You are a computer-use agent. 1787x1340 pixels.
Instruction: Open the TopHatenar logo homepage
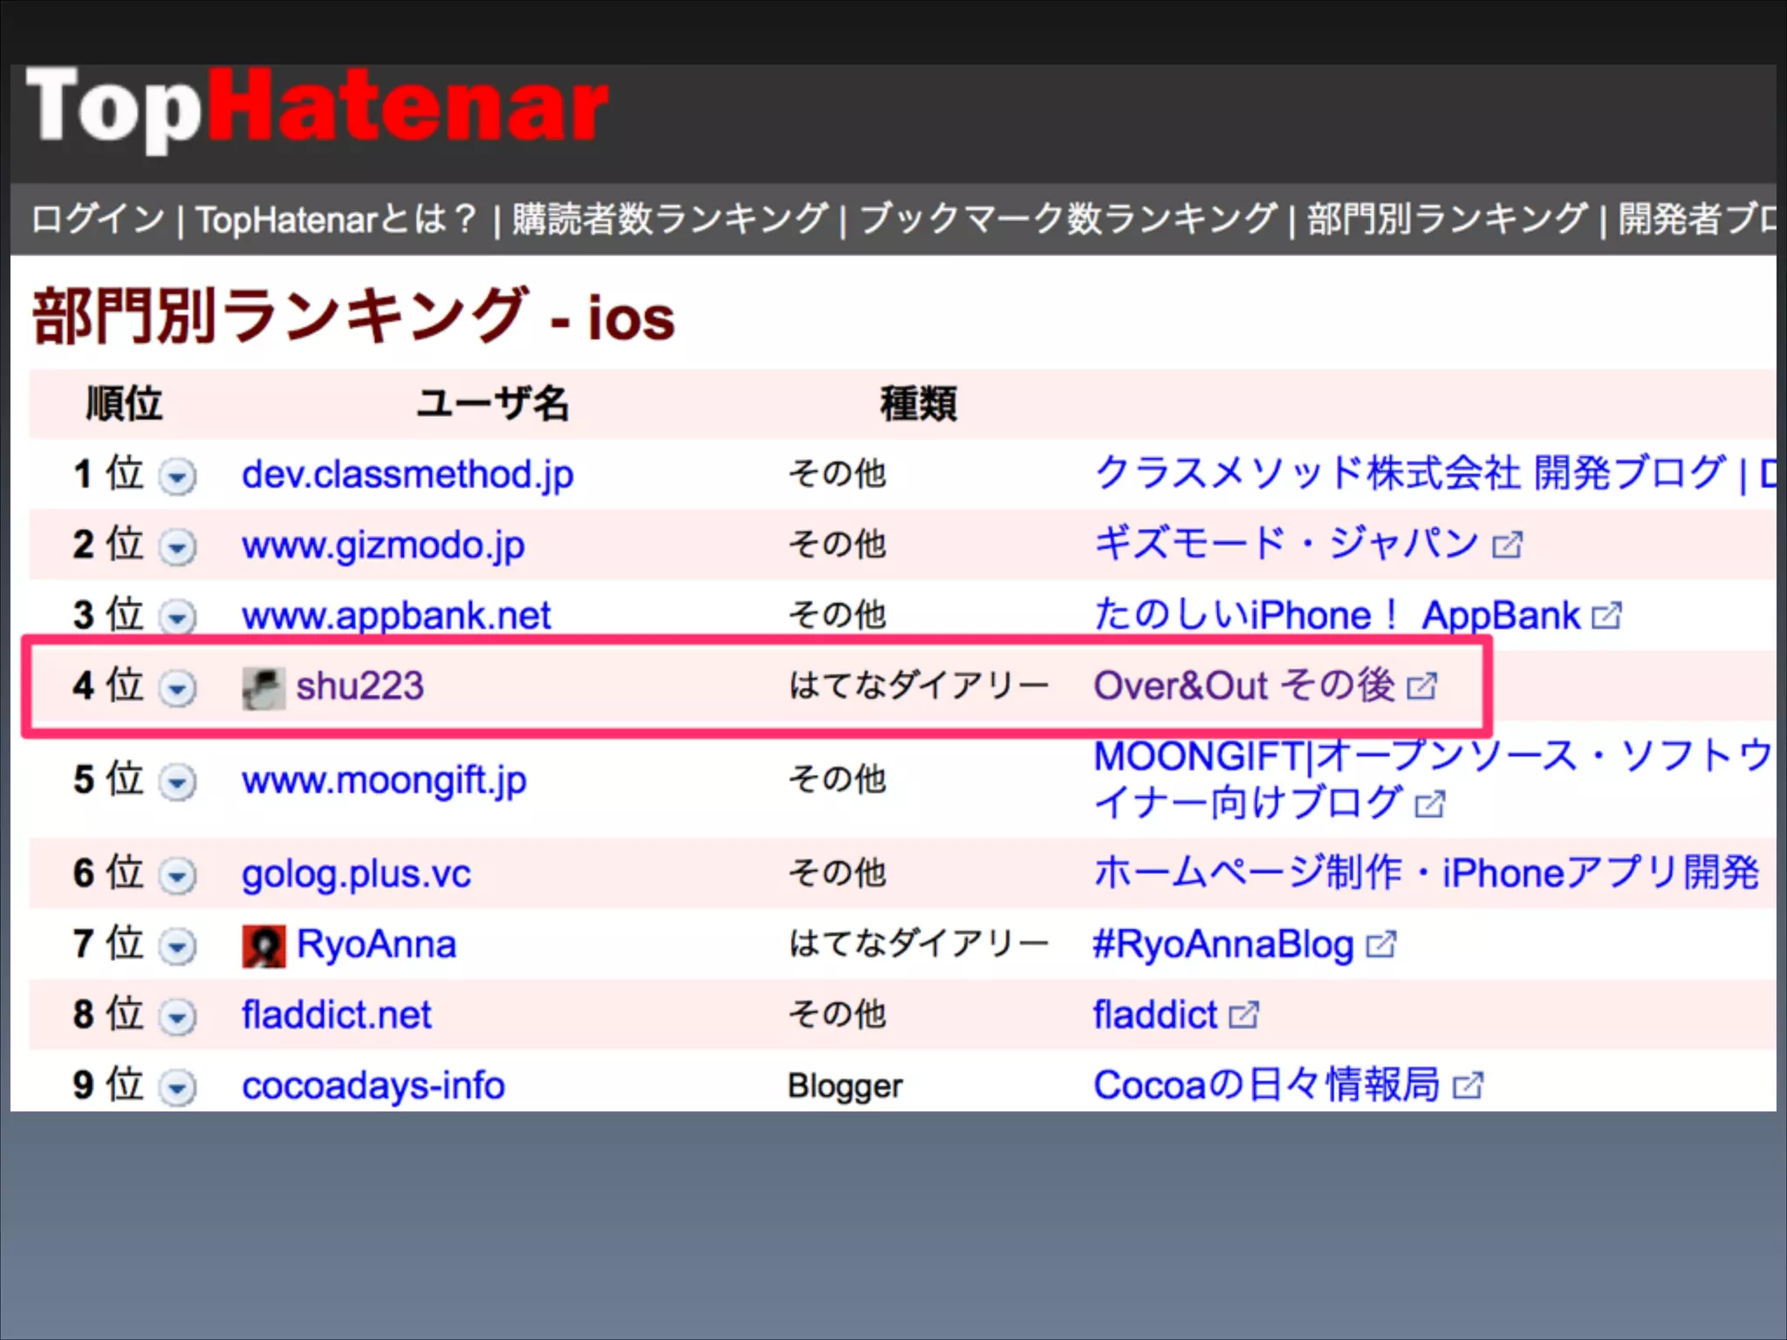[x=318, y=109]
